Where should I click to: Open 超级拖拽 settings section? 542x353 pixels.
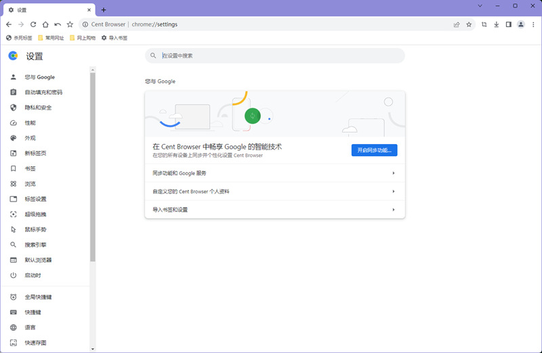[x=35, y=214]
